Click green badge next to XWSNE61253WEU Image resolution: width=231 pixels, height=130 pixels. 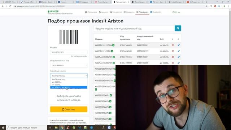click(x=112, y=51)
